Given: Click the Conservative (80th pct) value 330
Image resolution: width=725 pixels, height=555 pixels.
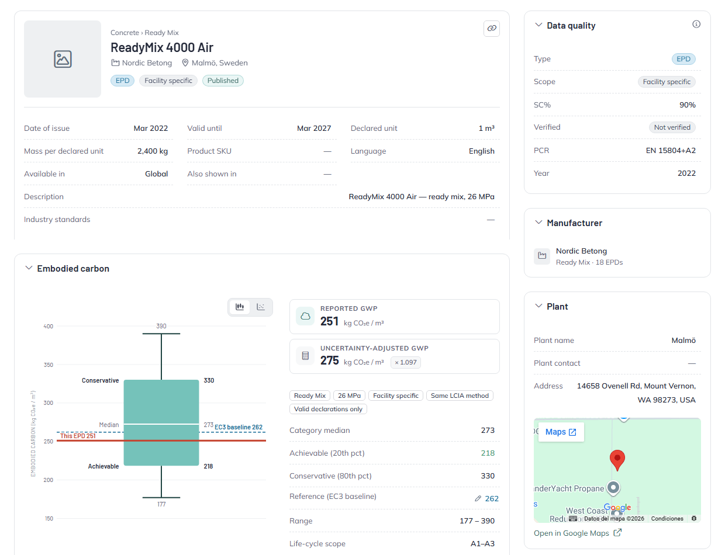Looking at the screenshot, I should point(488,476).
